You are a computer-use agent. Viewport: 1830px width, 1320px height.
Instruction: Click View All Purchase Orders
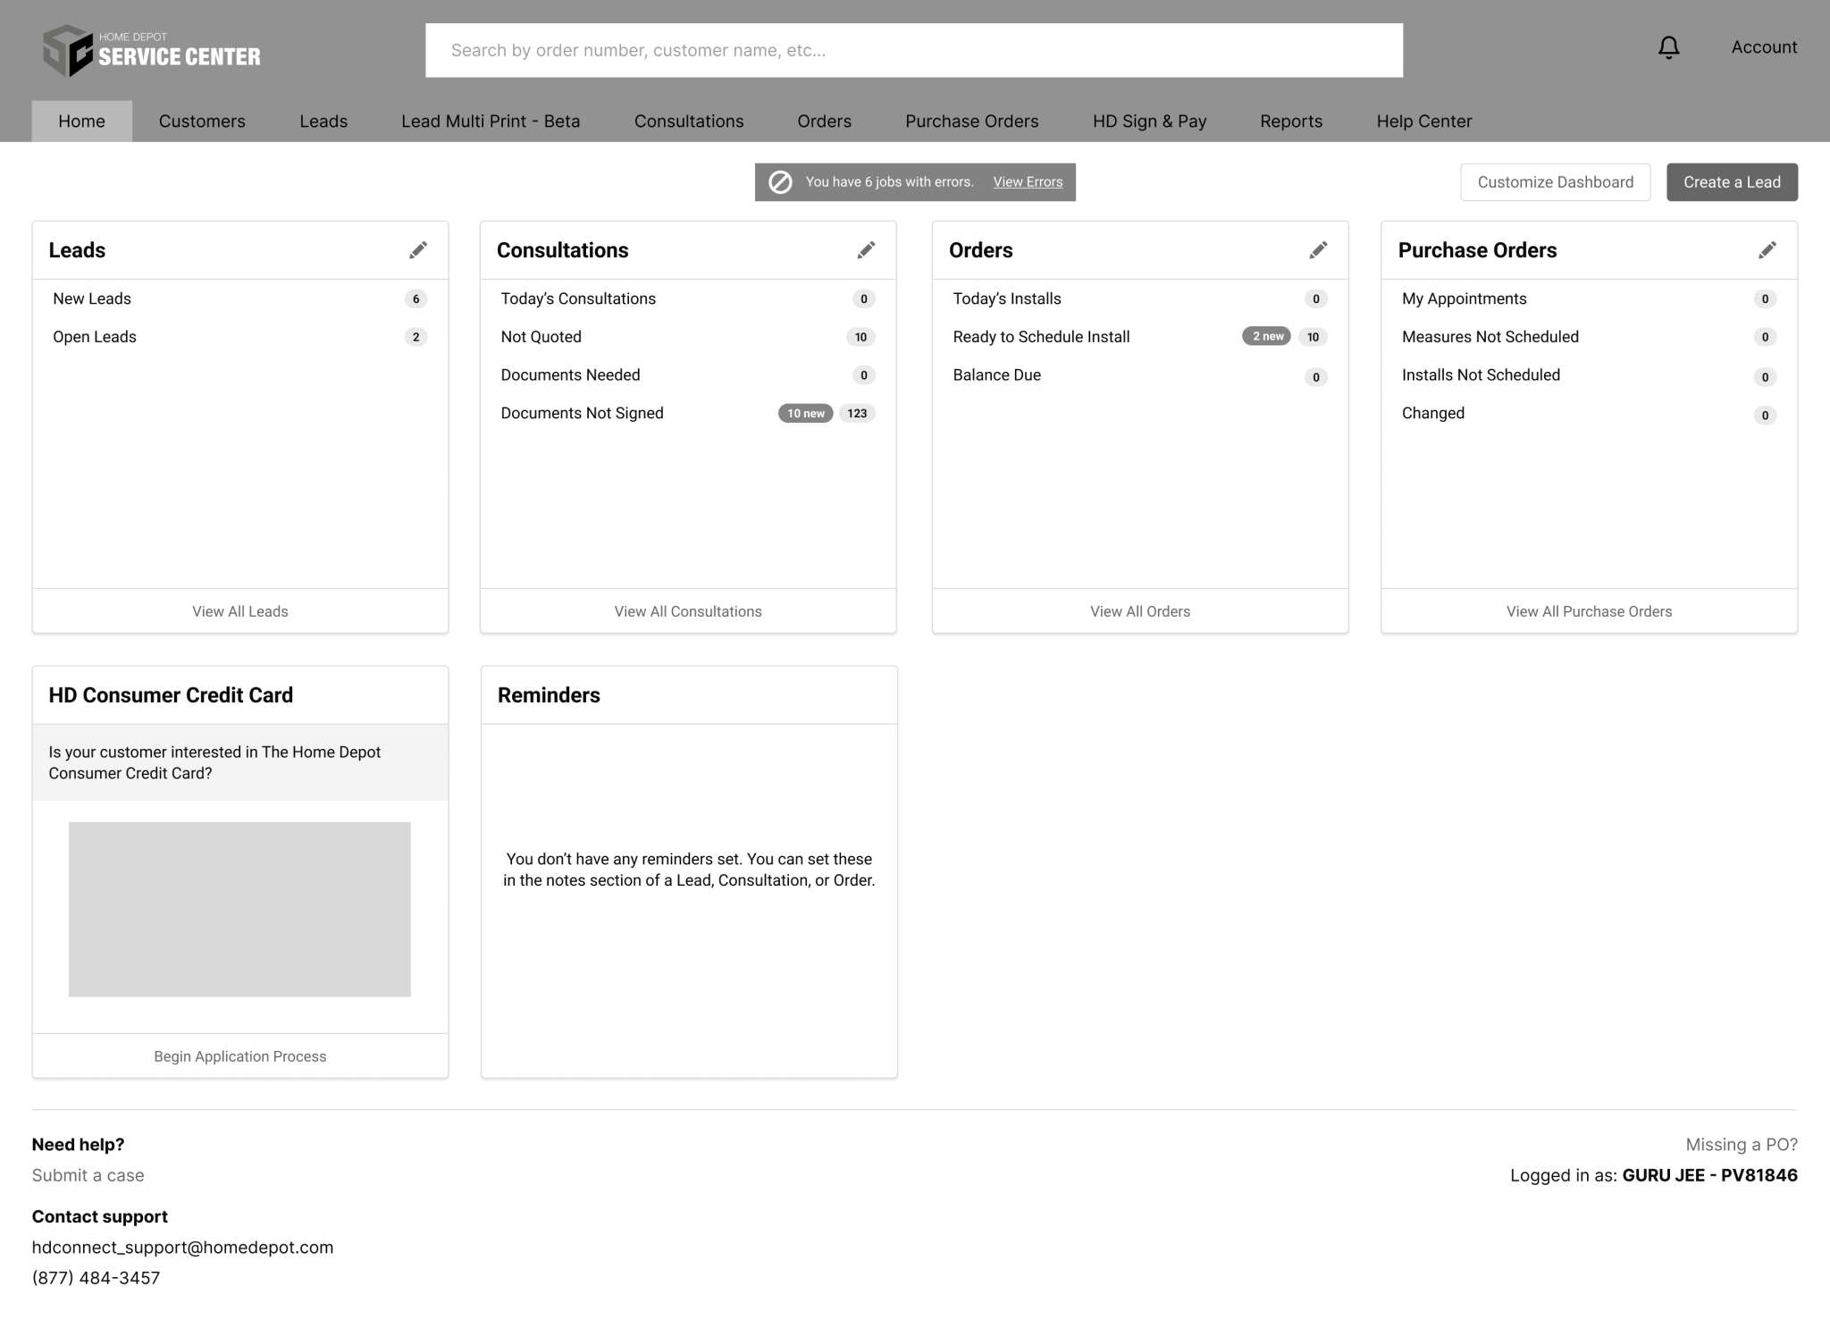click(x=1589, y=611)
